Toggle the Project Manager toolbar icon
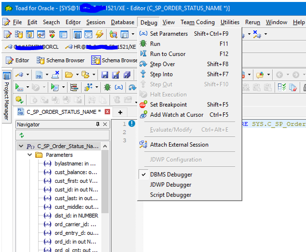 point(78,34)
